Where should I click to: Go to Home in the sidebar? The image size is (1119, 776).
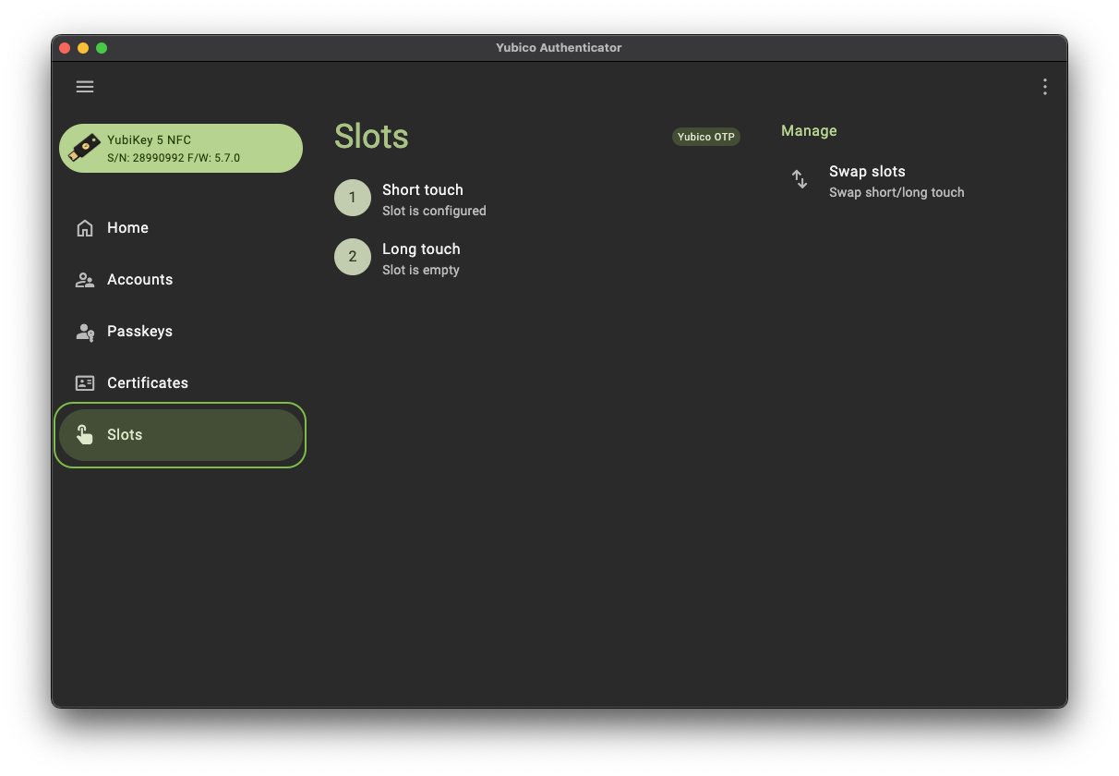(x=181, y=228)
